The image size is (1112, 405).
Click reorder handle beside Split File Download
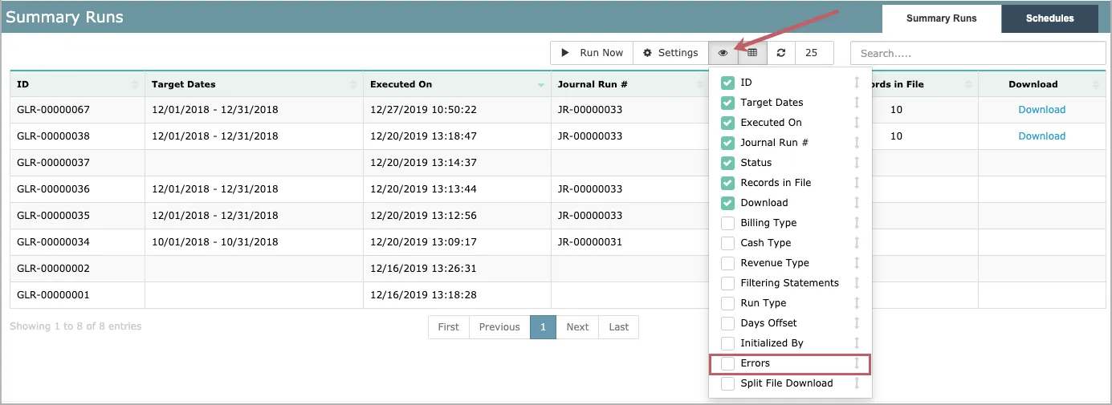pos(857,383)
